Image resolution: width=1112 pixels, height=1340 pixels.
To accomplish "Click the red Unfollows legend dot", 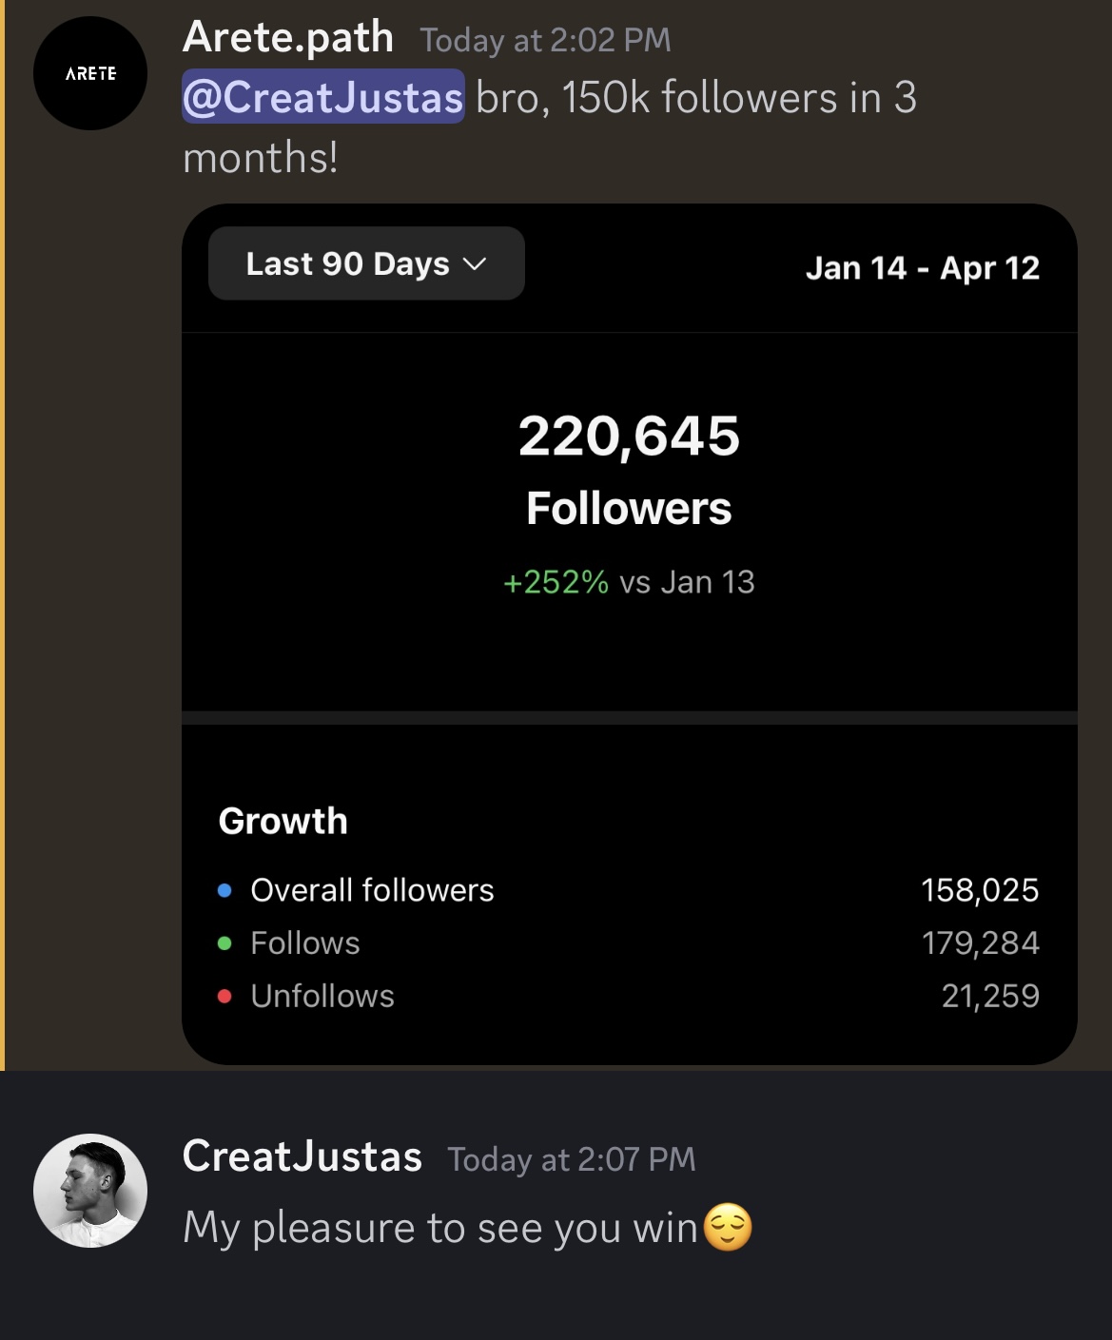I will point(224,997).
